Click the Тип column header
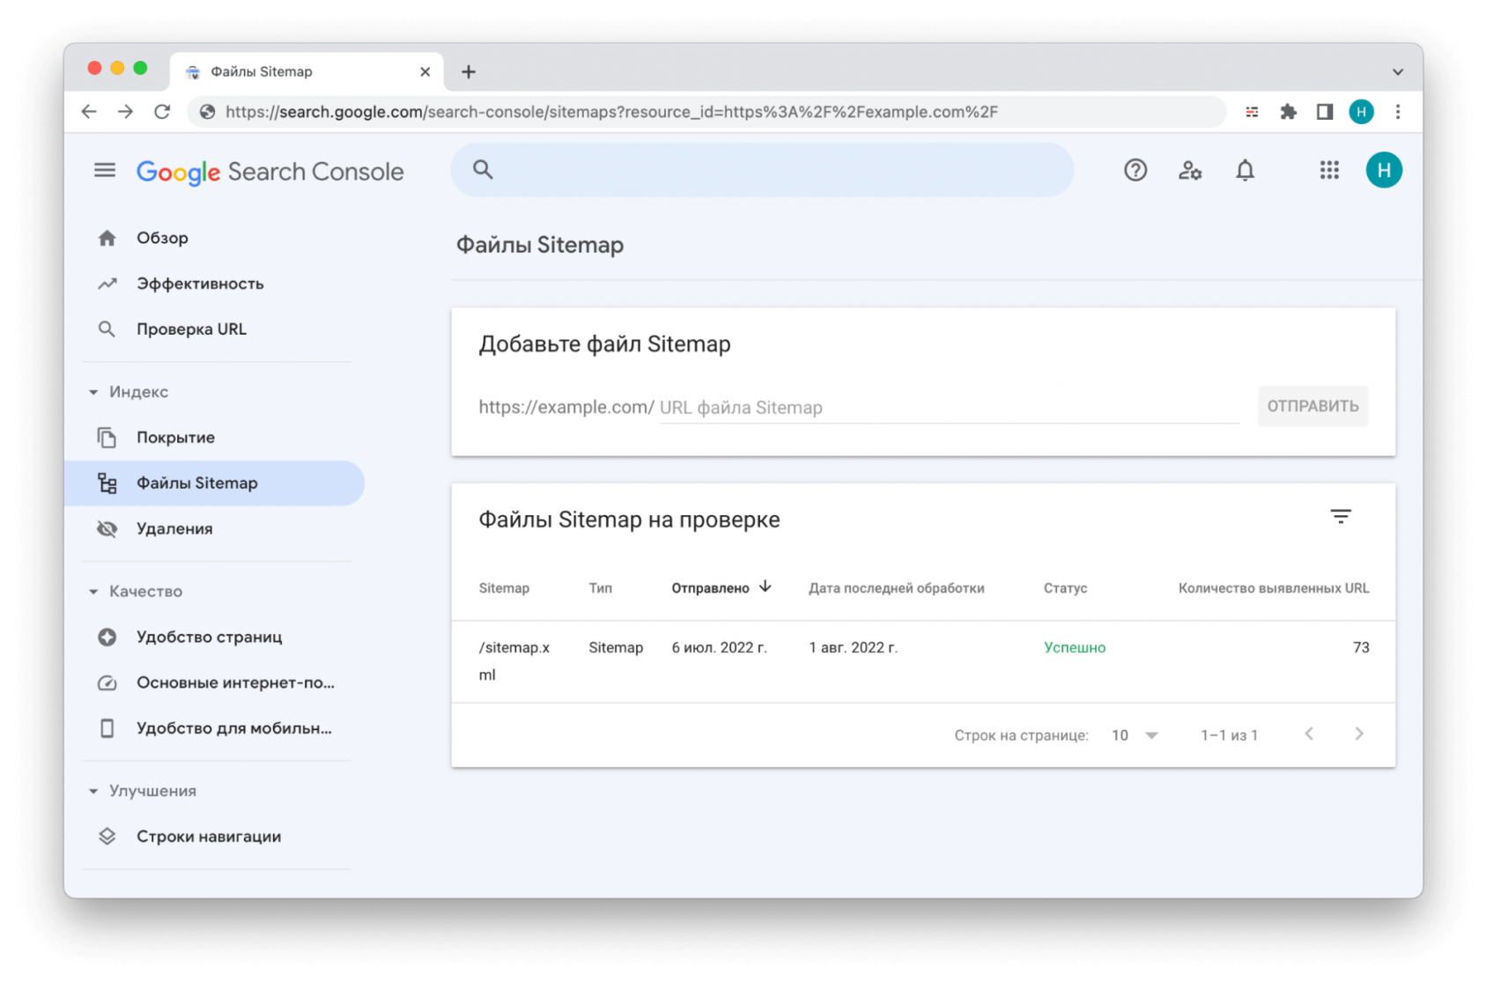This screenshot has width=1487, height=983. (x=600, y=588)
